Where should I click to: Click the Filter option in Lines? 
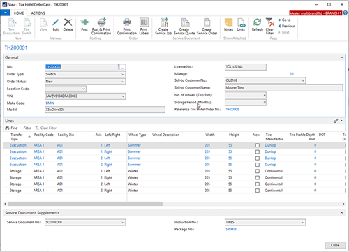pos(27,128)
